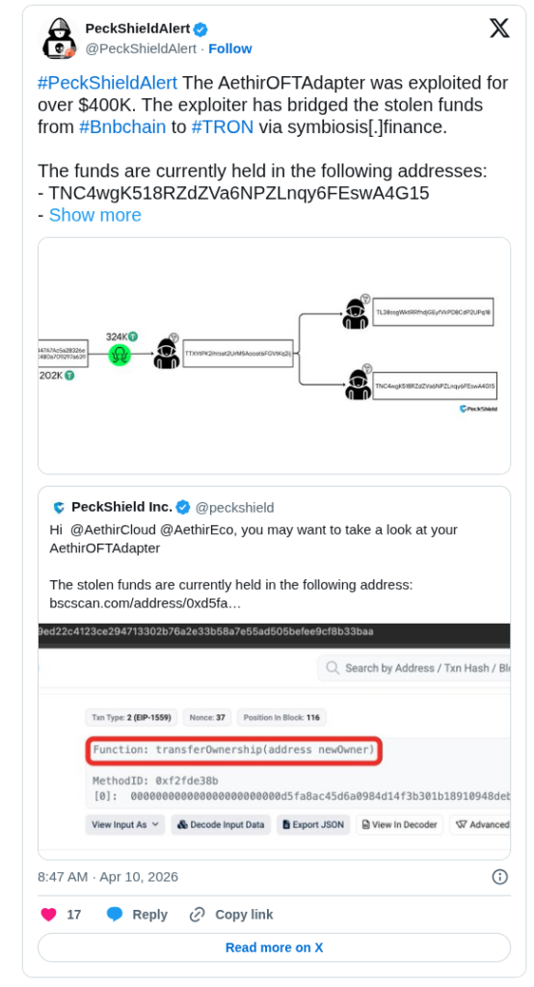Image resolution: width=534 pixels, height=987 pixels.
Task: Open the View Input As dropdown
Action: pos(125,825)
